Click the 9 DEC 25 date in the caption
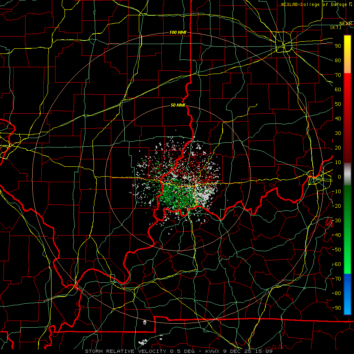Image resolution: width=354 pixels, height=354 pixels. coord(238,351)
